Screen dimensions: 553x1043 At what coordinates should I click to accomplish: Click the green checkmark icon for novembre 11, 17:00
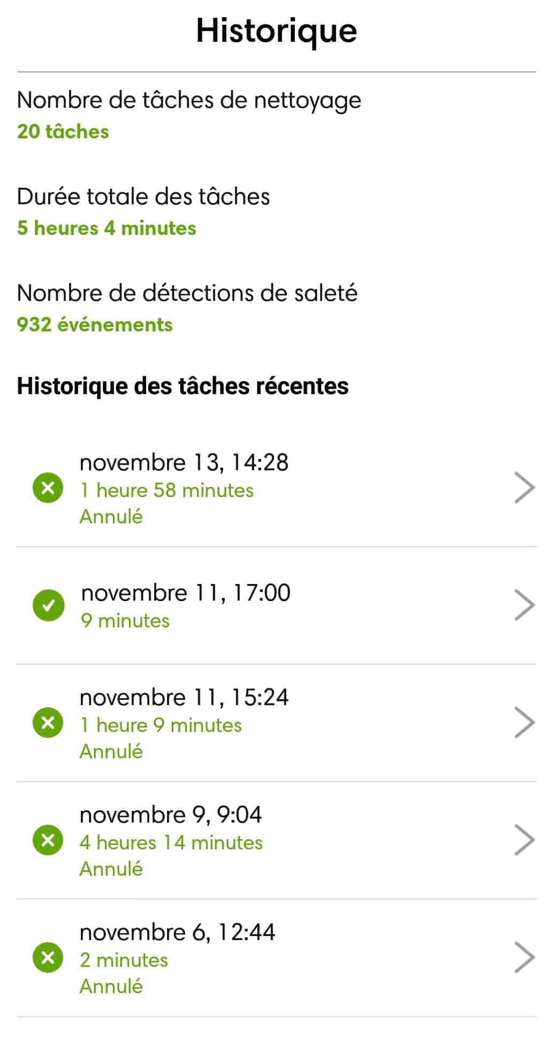click(x=48, y=605)
